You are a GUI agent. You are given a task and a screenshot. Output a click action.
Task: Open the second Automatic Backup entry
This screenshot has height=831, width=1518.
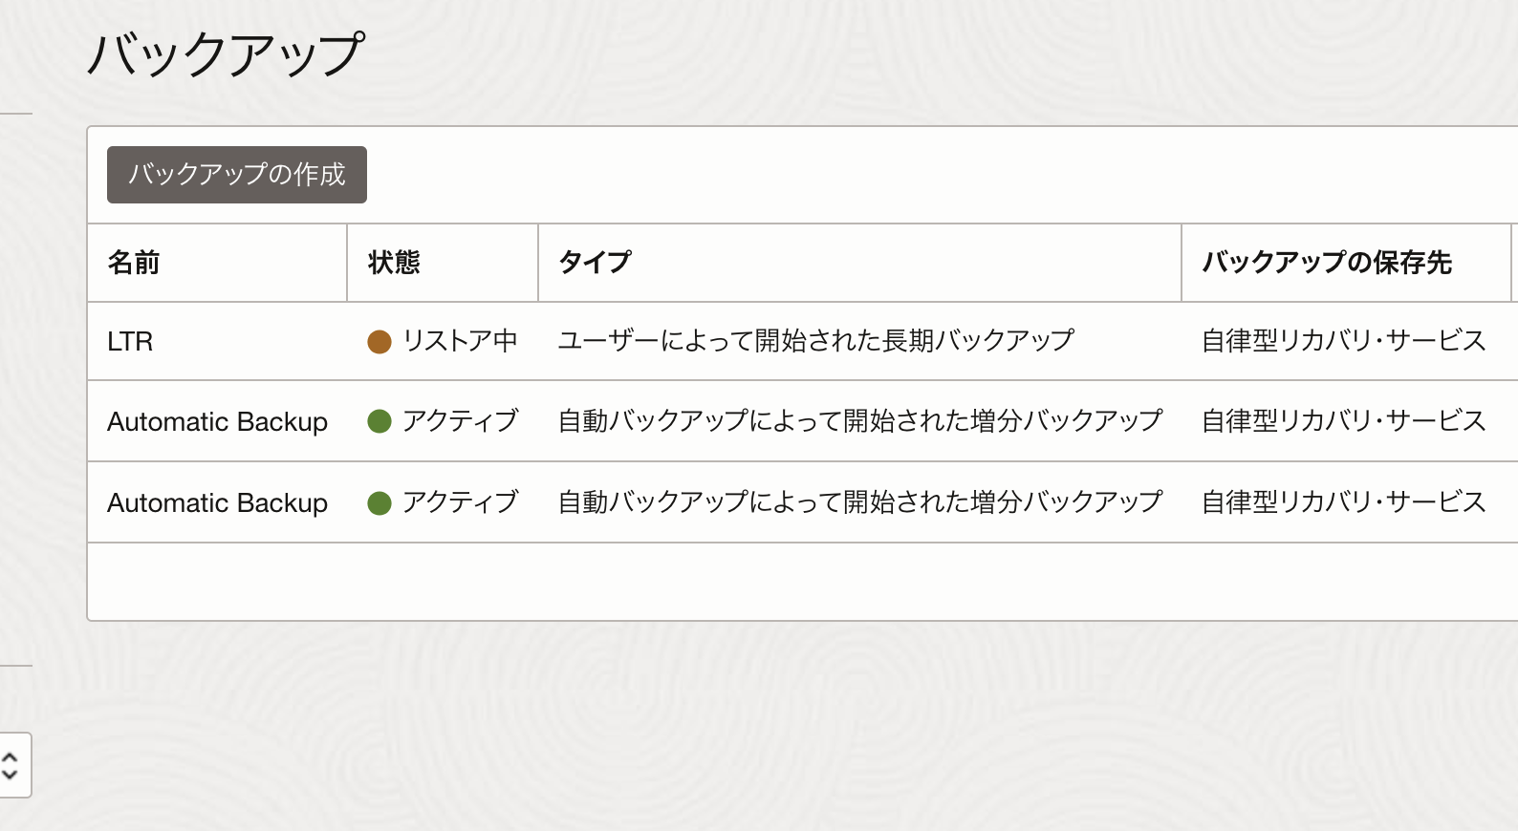click(217, 503)
